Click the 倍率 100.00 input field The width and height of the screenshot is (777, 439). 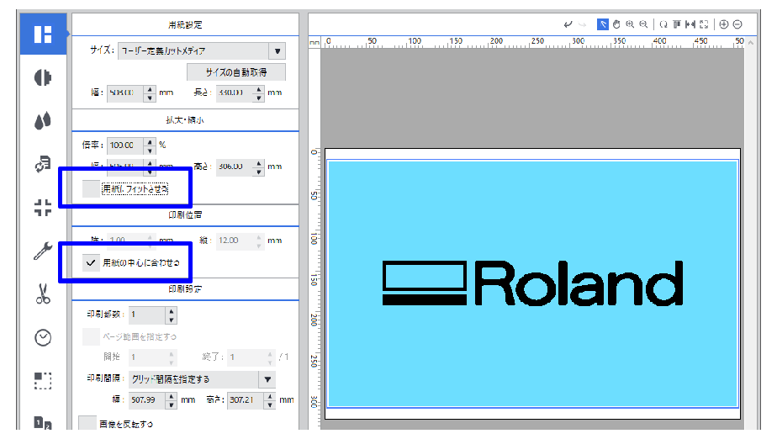pos(125,145)
